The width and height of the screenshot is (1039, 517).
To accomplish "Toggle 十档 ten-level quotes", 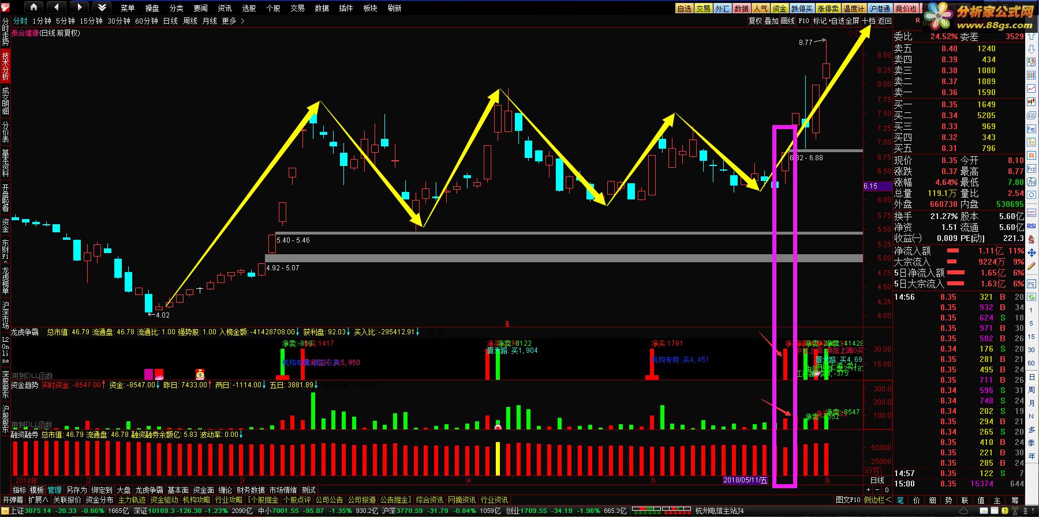I will point(869,21).
